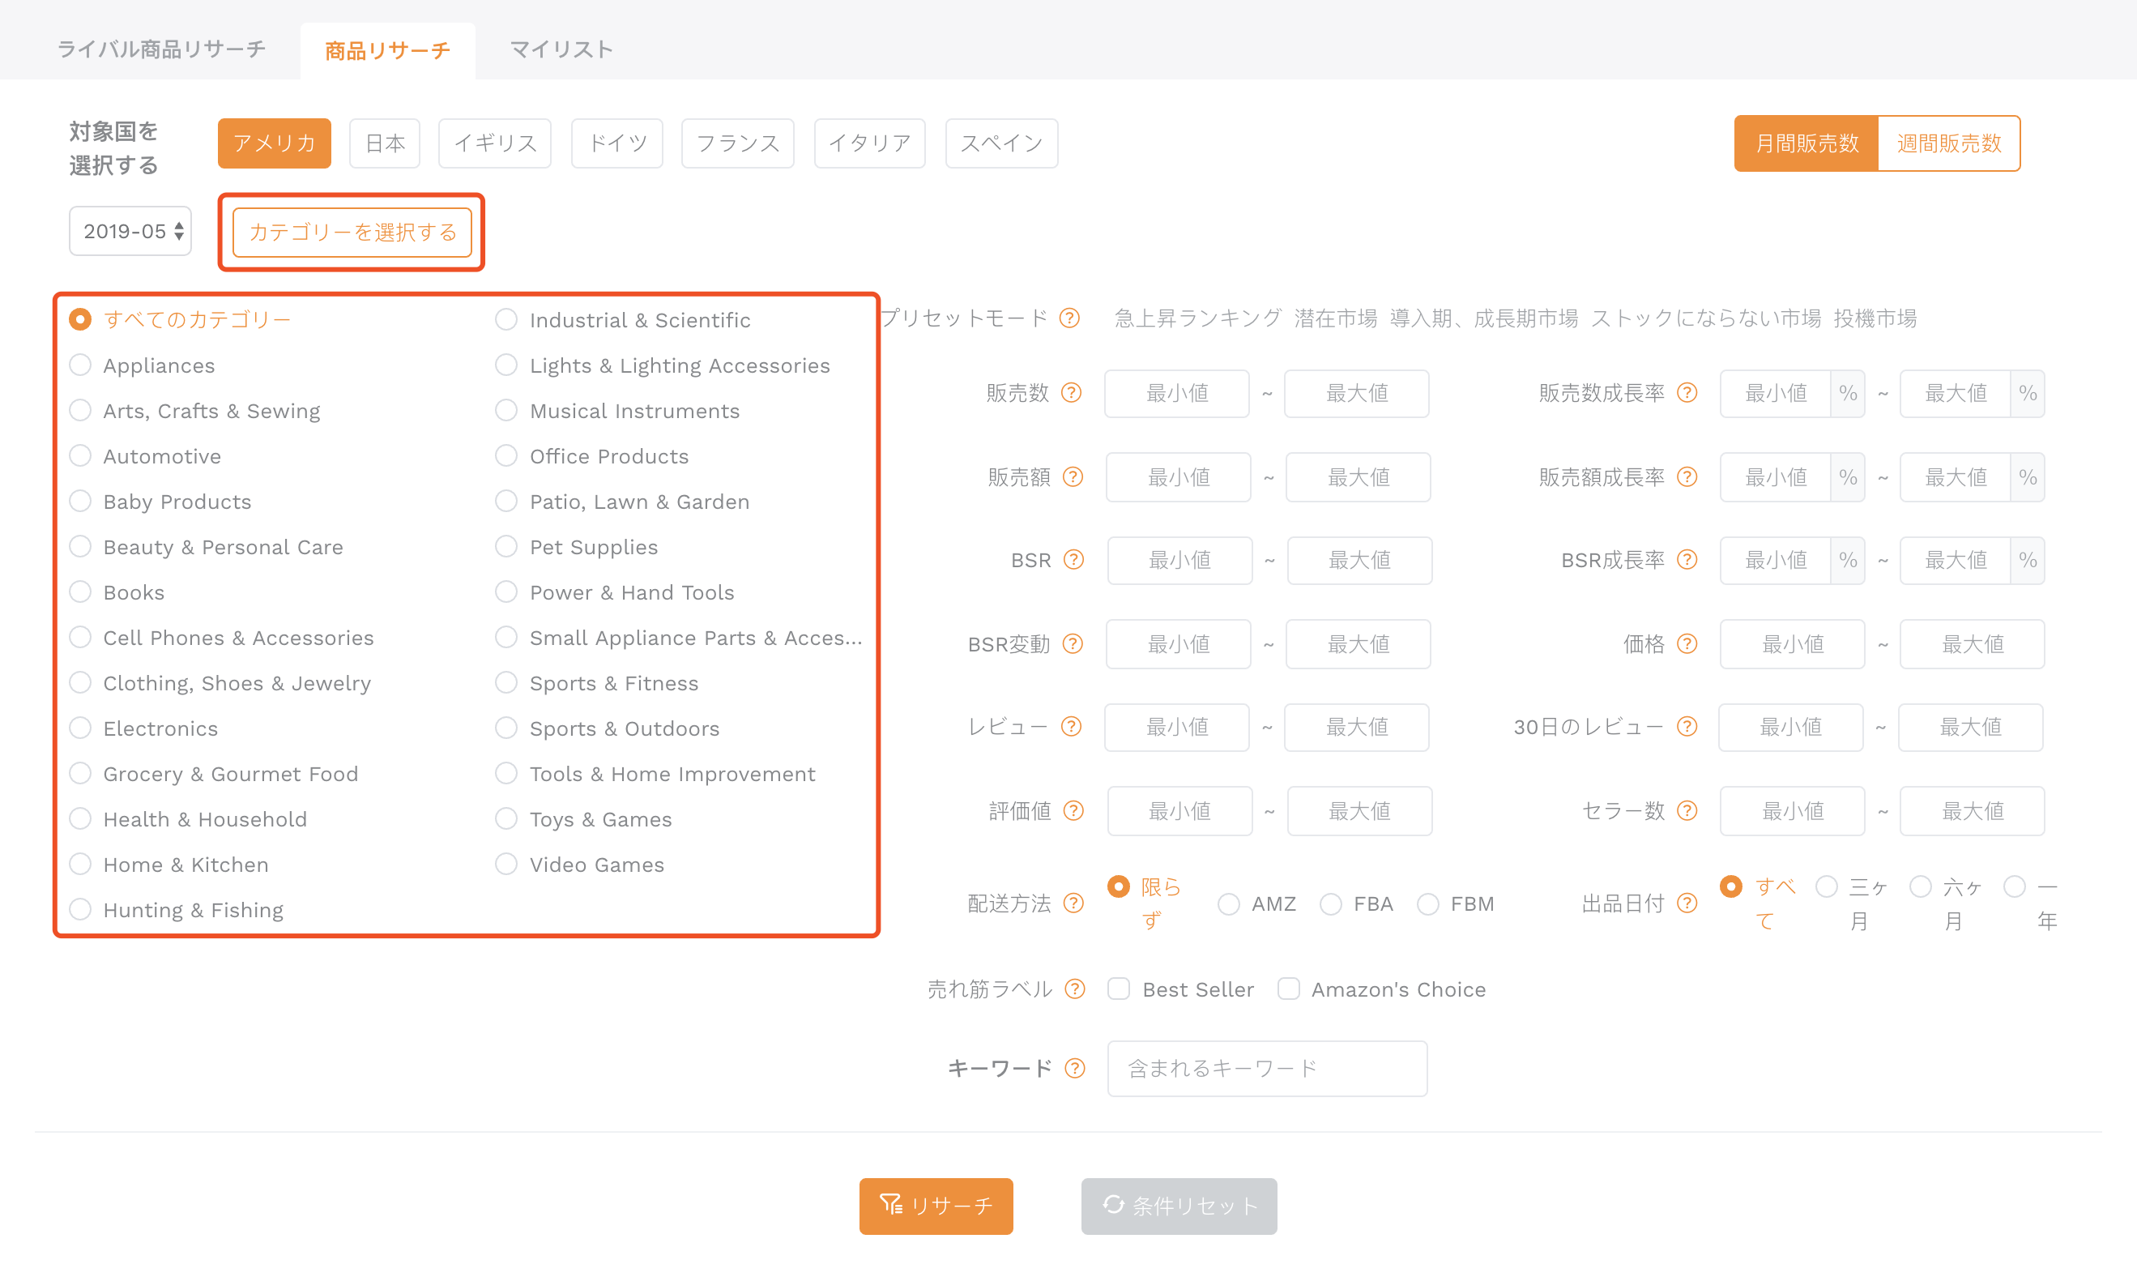Click help icon next to 販売額
The image size is (2137, 1277).
point(1073,476)
